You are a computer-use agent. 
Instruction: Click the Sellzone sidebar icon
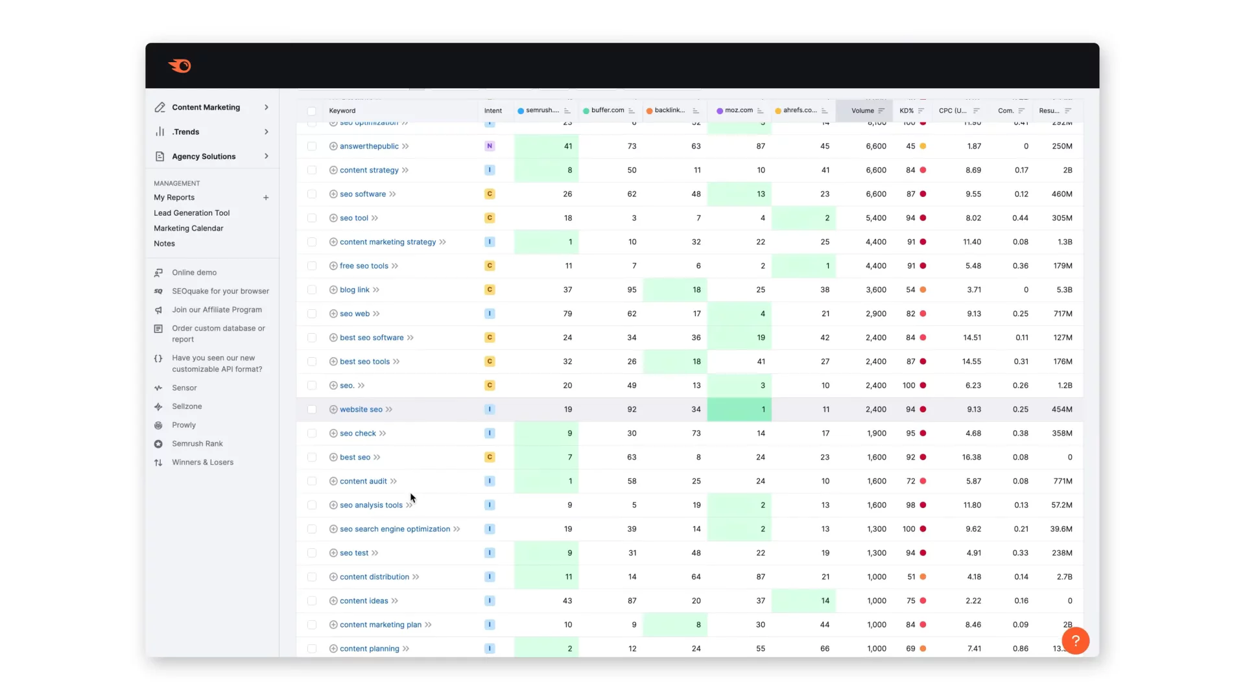click(158, 406)
